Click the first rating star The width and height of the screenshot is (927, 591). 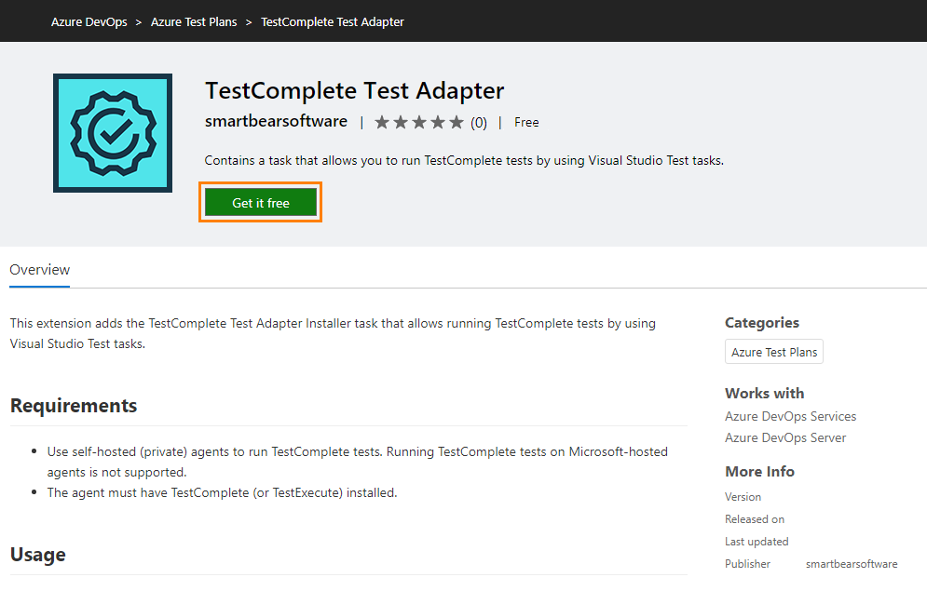[x=381, y=121]
